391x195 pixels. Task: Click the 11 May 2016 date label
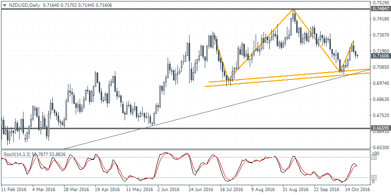coord(139,189)
